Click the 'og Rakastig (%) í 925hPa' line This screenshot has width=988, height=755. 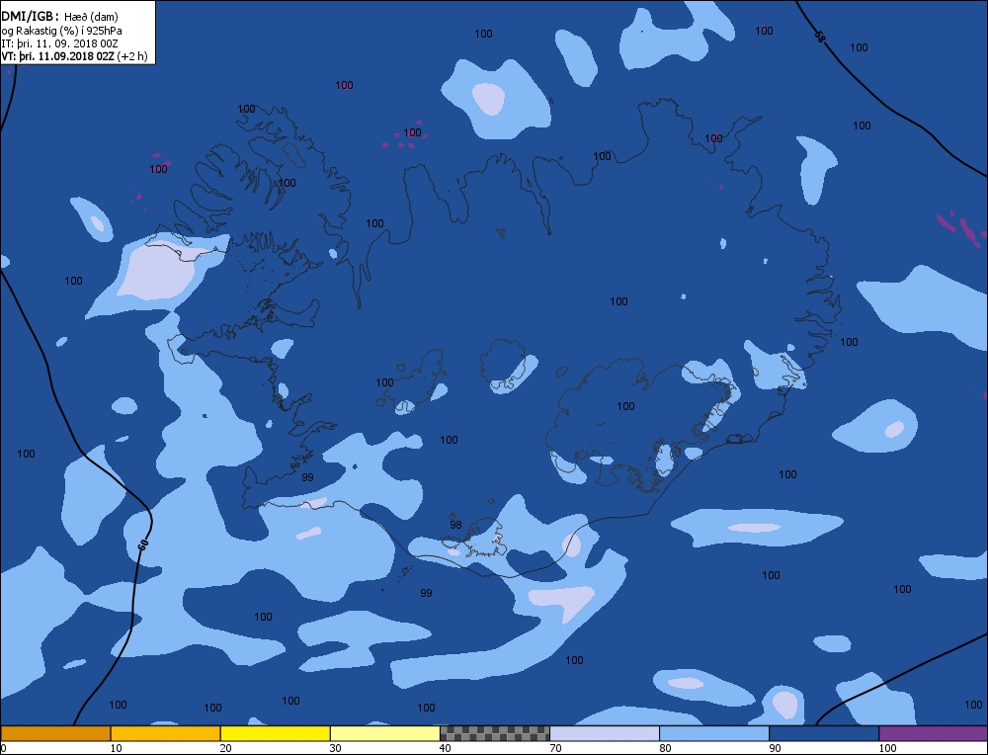tap(61, 31)
